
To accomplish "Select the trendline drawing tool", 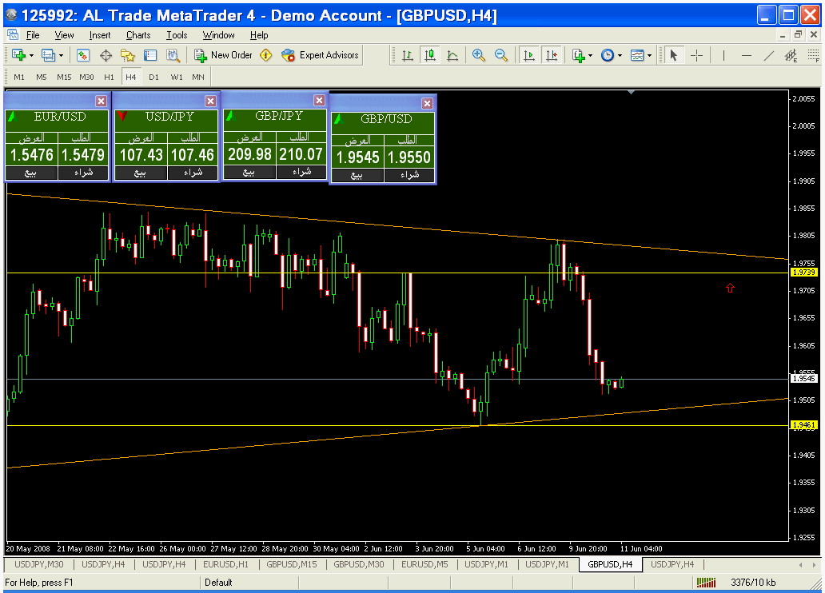I will tap(769, 55).
